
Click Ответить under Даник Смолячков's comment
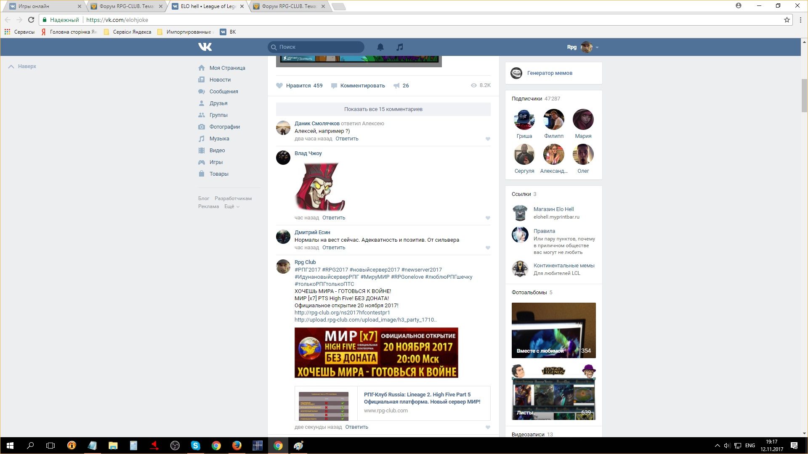tap(347, 139)
